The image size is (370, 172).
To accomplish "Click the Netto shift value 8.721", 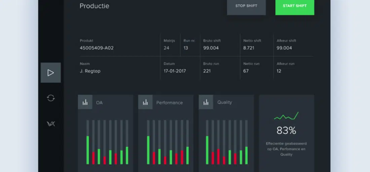I will 249,48.
